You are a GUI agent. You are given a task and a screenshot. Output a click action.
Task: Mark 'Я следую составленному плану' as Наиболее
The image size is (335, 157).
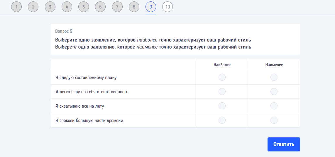pos(222,77)
